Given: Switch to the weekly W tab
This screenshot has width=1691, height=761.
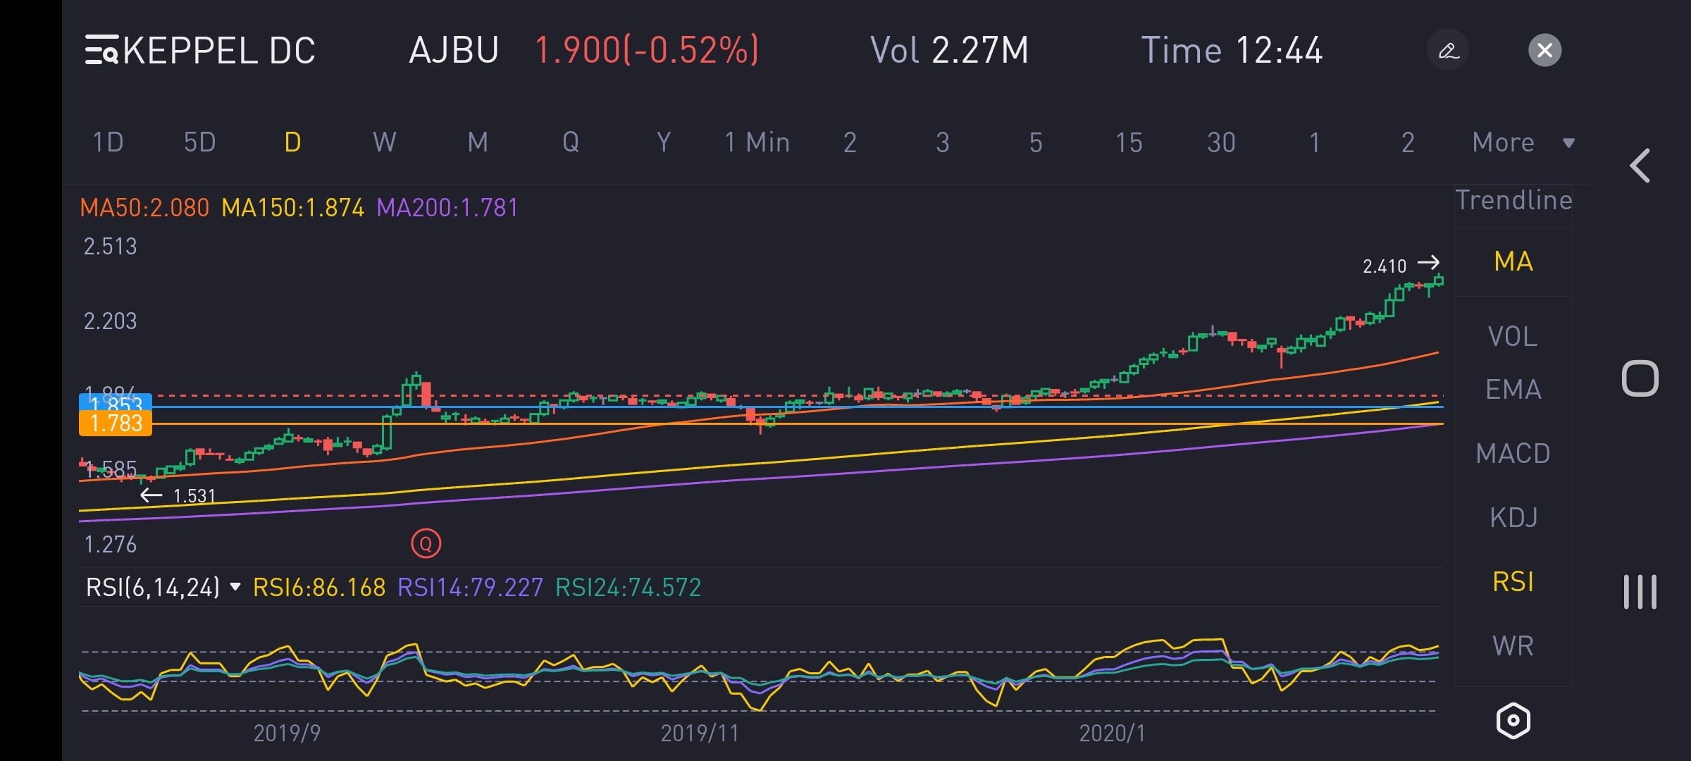Looking at the screenshot, I should (x=384, y=143).
